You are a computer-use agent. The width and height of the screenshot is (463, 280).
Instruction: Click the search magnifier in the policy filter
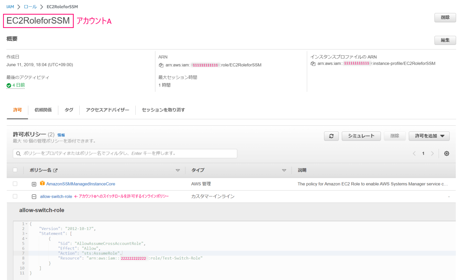click(19, 153)
